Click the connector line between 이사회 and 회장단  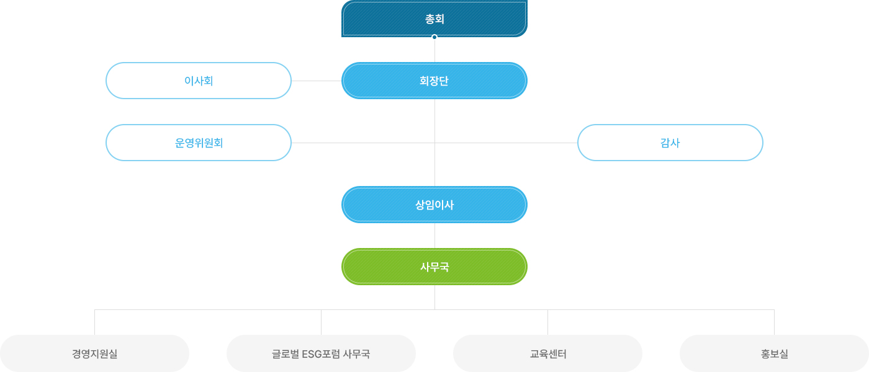[x=317, y=81]
